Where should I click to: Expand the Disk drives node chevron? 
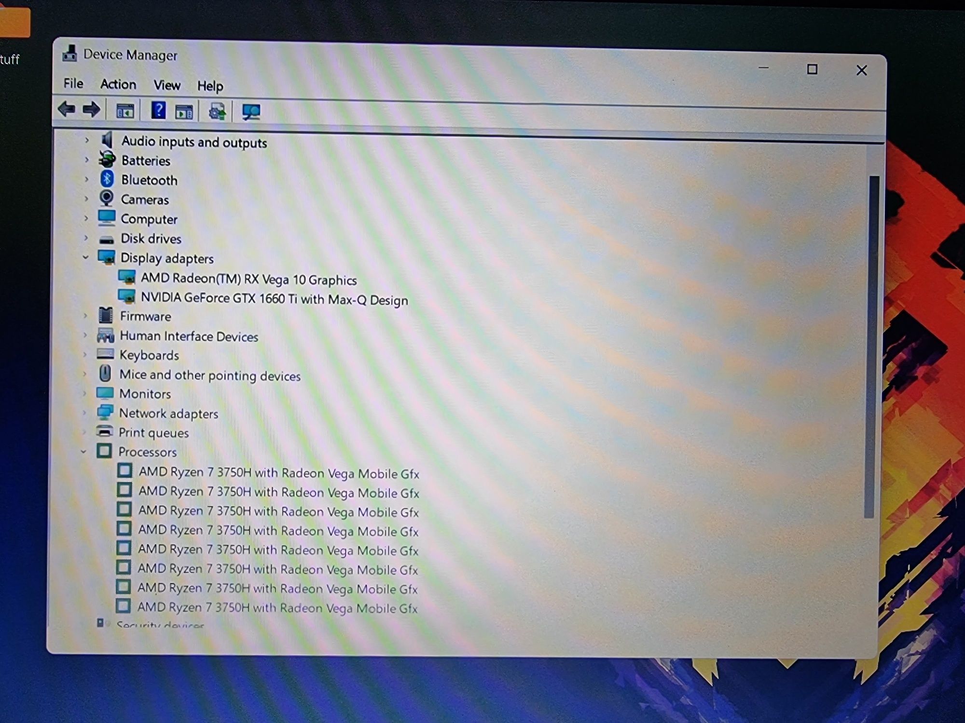pyautogui.click(x=86, y=238)
